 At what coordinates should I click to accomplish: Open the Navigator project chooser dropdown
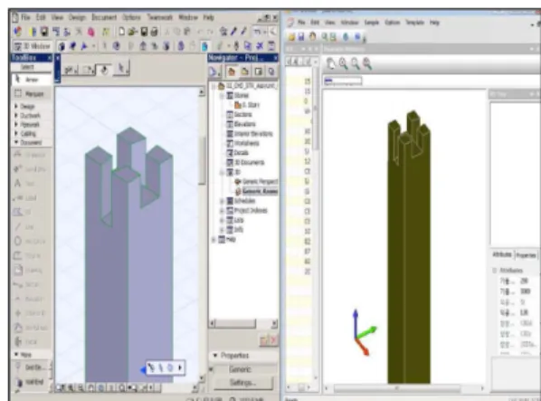point(214,72)
